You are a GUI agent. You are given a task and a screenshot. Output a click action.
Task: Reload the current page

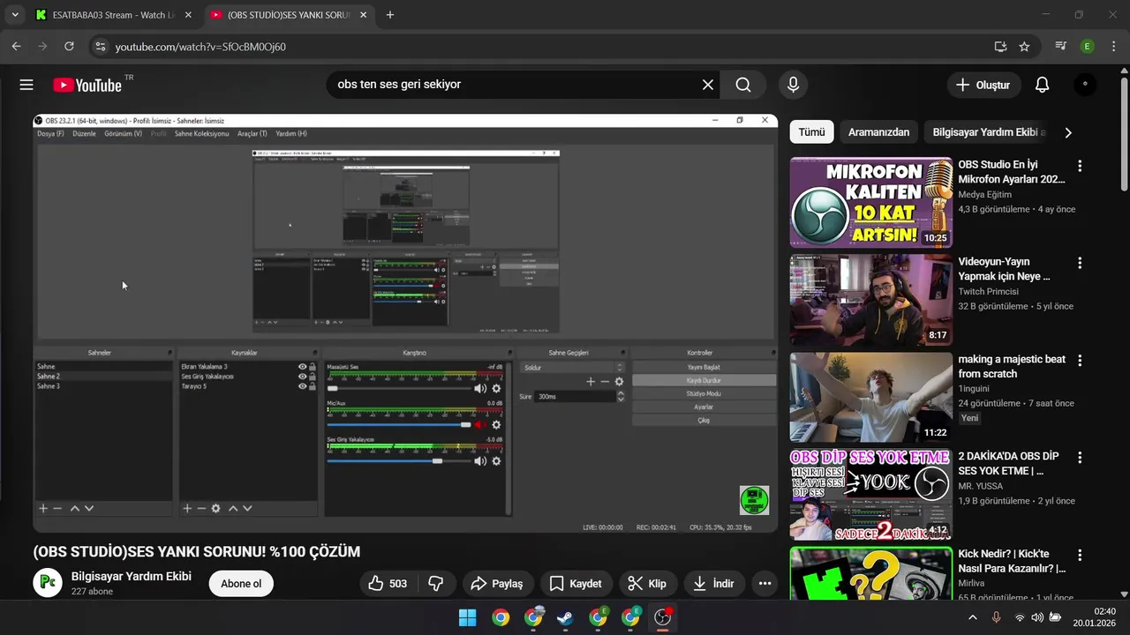pos(69,47)
